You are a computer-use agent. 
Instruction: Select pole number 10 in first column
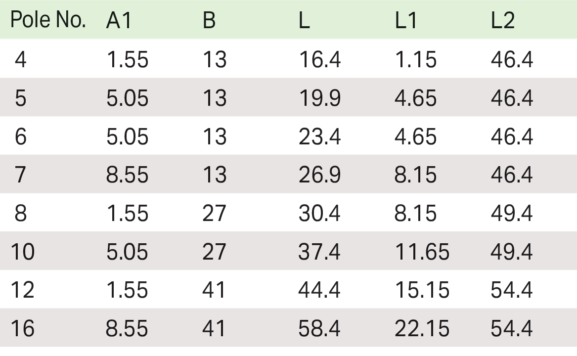click(x=22, y=252)
